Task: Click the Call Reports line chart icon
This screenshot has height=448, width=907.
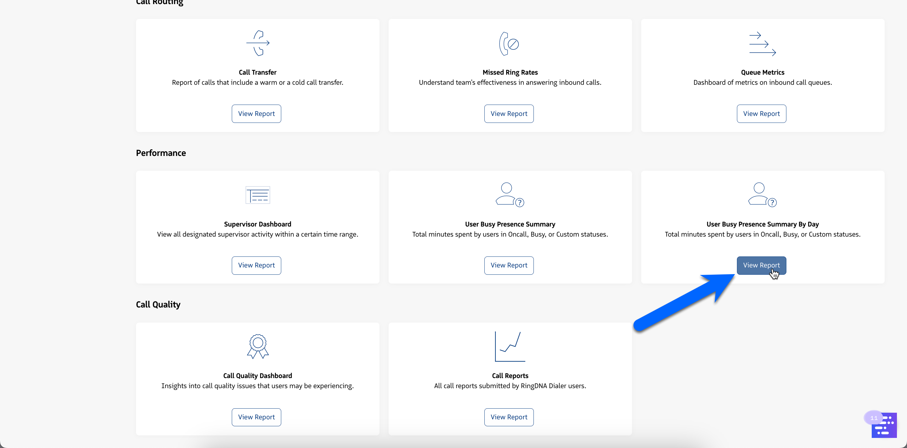Action: coord(510,347)
